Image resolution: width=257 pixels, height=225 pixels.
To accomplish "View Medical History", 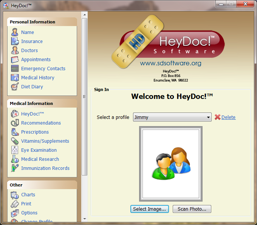I will [38, 78].
